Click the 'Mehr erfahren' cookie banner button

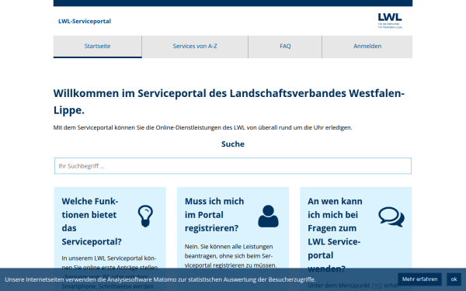[x=419, y=279]
